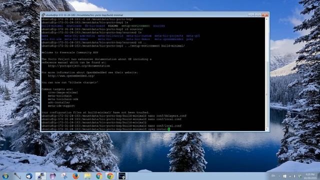Open the File Explorer folder on taskbar
Viewport: 320px width, 180px height.
click(x=87, y=176)
